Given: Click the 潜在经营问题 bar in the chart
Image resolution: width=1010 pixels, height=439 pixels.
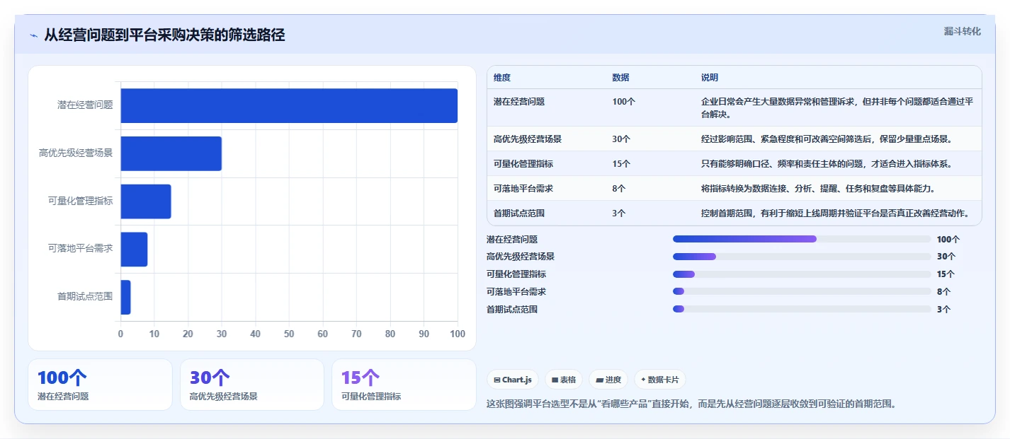Looking at the screenshot, I should point(289,105).
